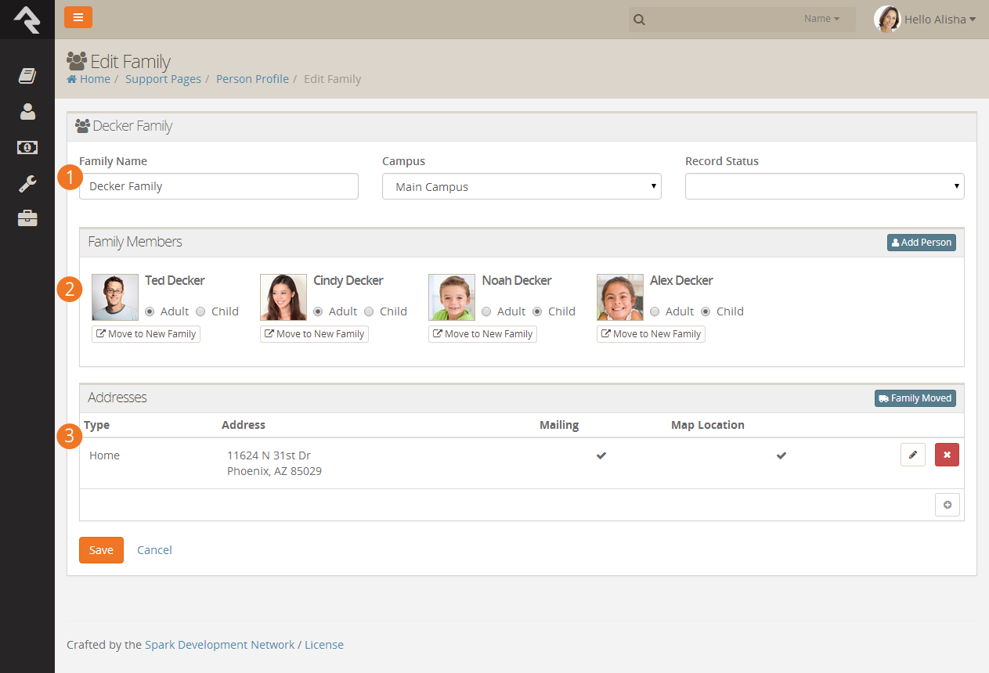Open the briefcase icon in sidebar

click(27, 218)
